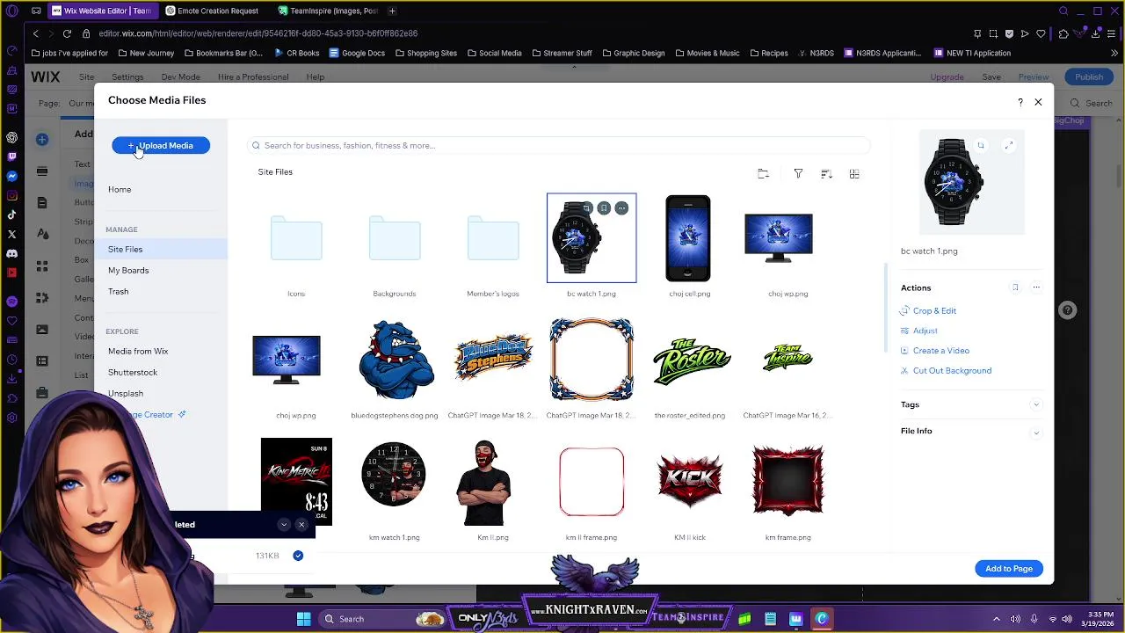Open Unsplash media source
This screenshot has width=1125, height=633.
[x=126, y=394]
